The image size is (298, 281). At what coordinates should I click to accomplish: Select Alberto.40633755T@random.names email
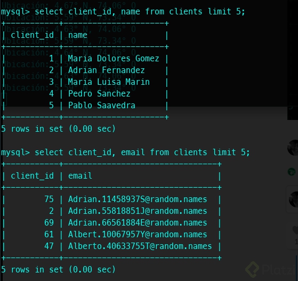(x=140, y=246)
